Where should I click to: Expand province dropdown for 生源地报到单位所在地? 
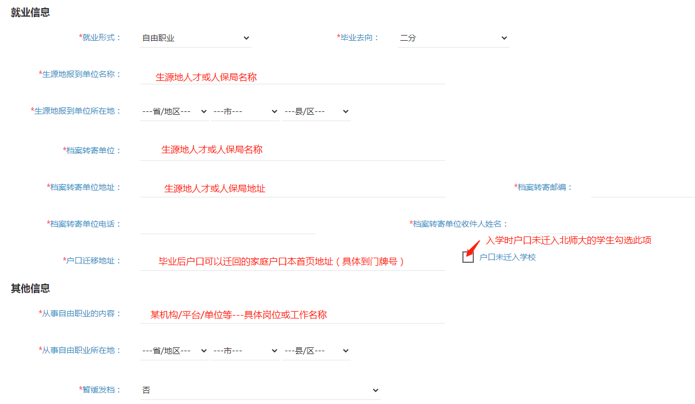(174, 111)
